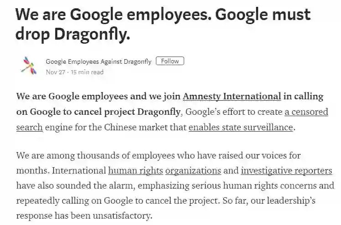The image size is (341, 225).
Task: Open the "investigative reporters" link
Action: pyautogui.click(x=286, y=171)
